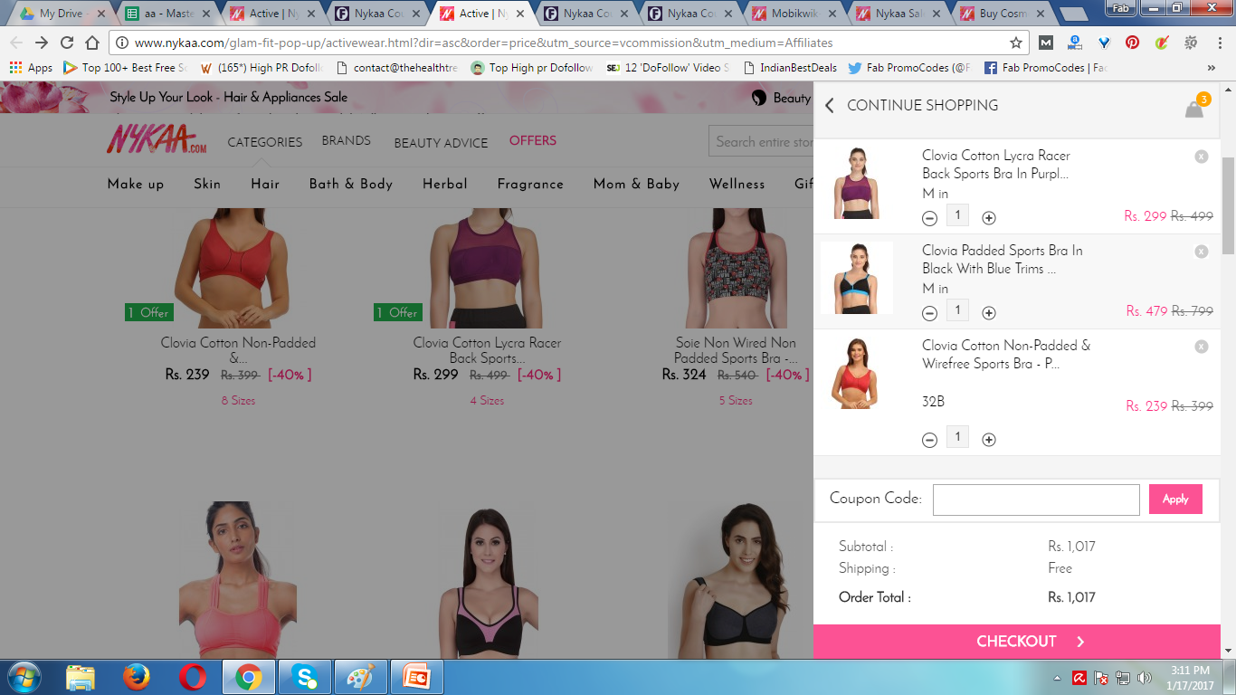Viewport: 1236px width, 695px height.
Task: Select the Wellness category
Action: coord(737,184)
